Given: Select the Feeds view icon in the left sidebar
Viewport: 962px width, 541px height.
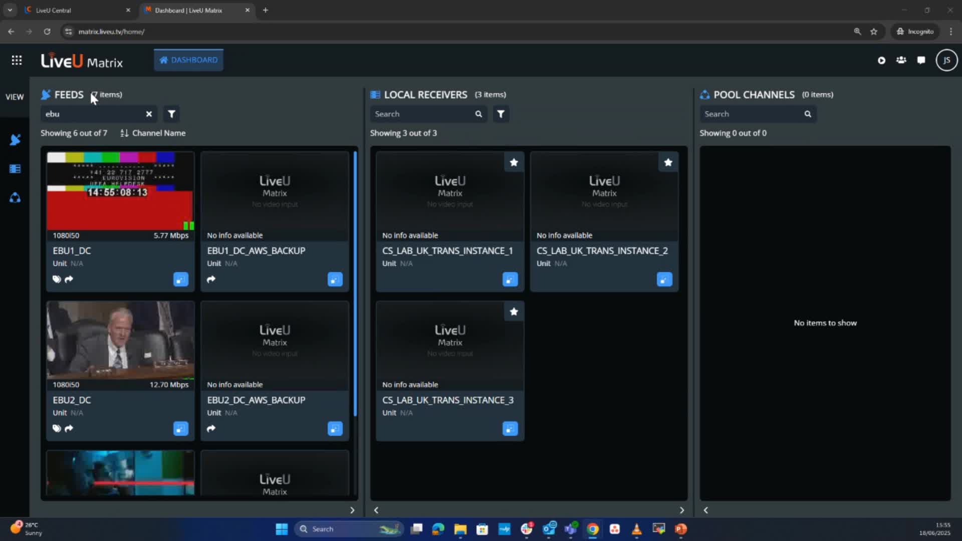Looking at the screenshot, I should point(15,140).
